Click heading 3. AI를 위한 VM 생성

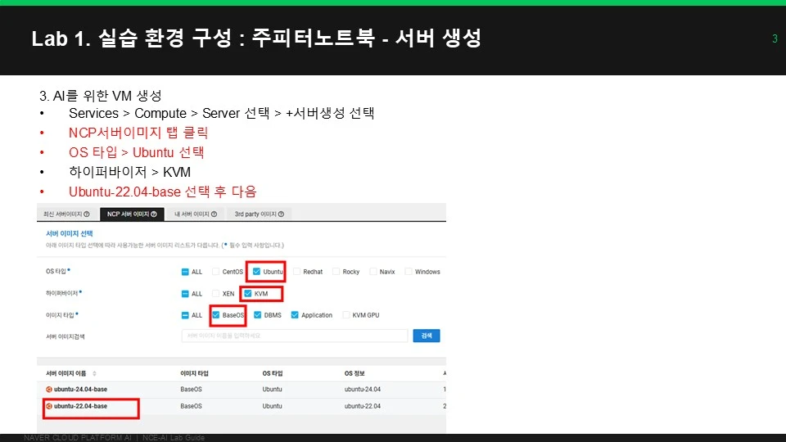point(100,96)
